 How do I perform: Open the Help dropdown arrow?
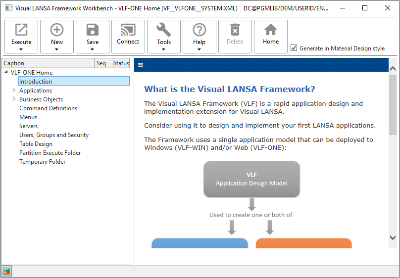199,49
